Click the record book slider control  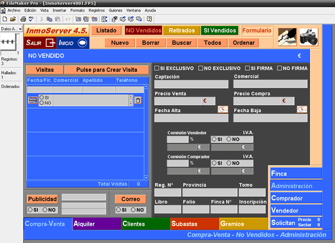(8, 42)
